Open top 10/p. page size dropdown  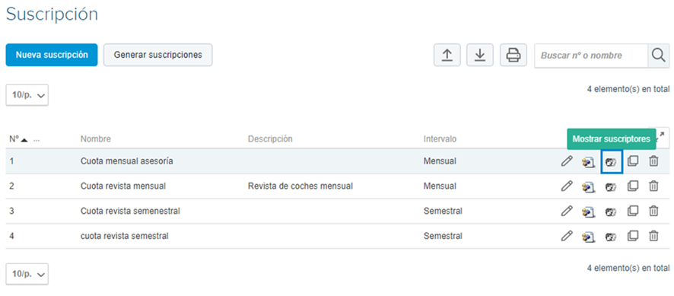[27, 95]
